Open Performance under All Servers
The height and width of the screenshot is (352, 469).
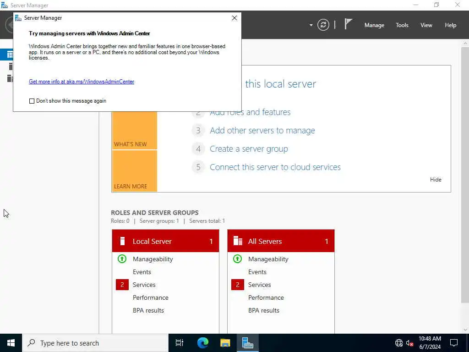(x=266, y=297)
